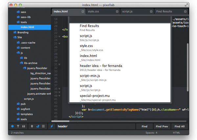Screen dimensions: 197x140
Task: Click the .sass-cache folder icon
Action: tap(18, 42)
